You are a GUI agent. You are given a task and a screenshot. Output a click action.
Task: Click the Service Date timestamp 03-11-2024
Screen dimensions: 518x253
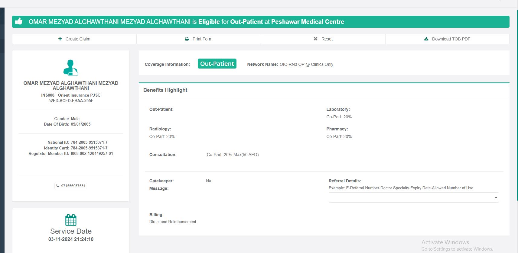point(71,239)
